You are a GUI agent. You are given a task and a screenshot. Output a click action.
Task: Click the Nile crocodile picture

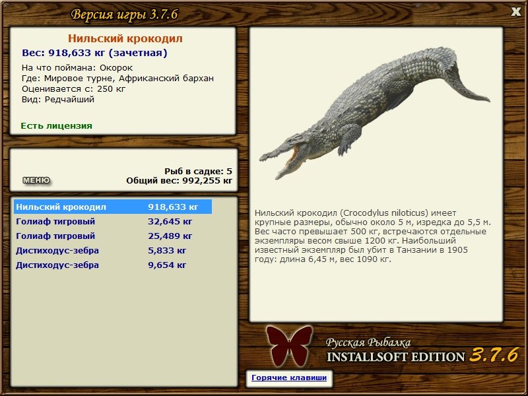point(374,113)
